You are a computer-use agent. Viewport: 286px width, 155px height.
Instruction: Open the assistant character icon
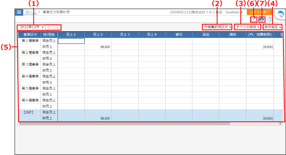(x=280, y=14)
